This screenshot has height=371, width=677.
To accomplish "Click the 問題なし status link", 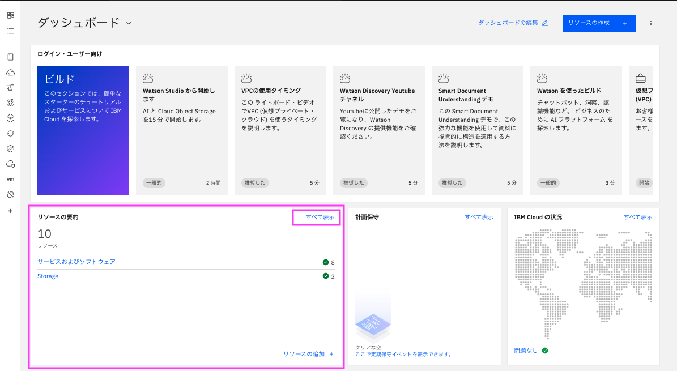I will [x=526, y=351].
